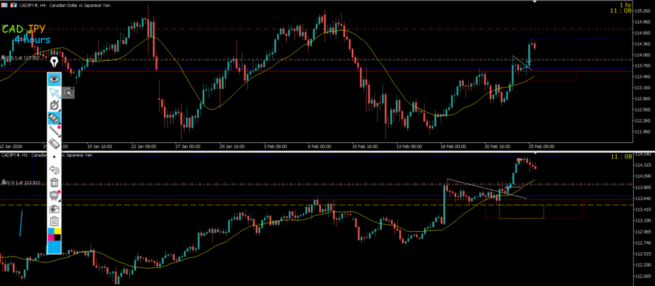Click the green CAD JPY label
655x286 pixels.
click(24, 29)
